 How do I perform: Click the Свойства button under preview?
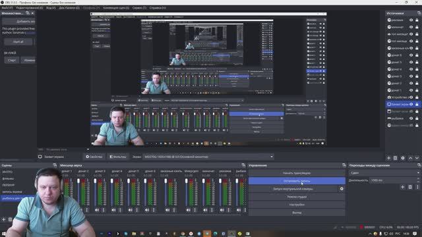click(x=94, y=157)
